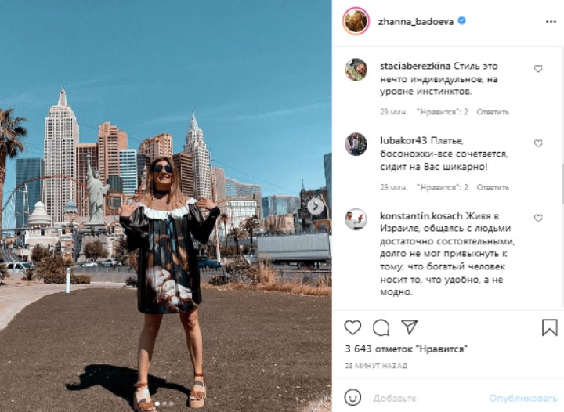This screenshot has width=564, height=412.
Task: Like lubakor43's comment
Action: 538,143
